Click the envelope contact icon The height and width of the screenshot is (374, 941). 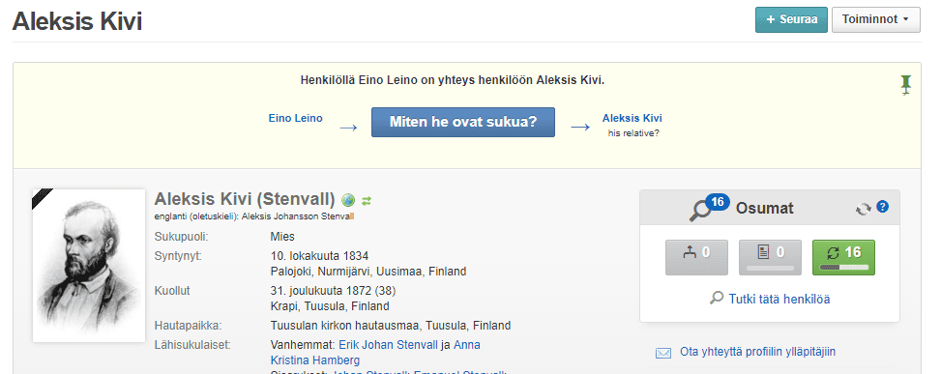pos(663,353)
